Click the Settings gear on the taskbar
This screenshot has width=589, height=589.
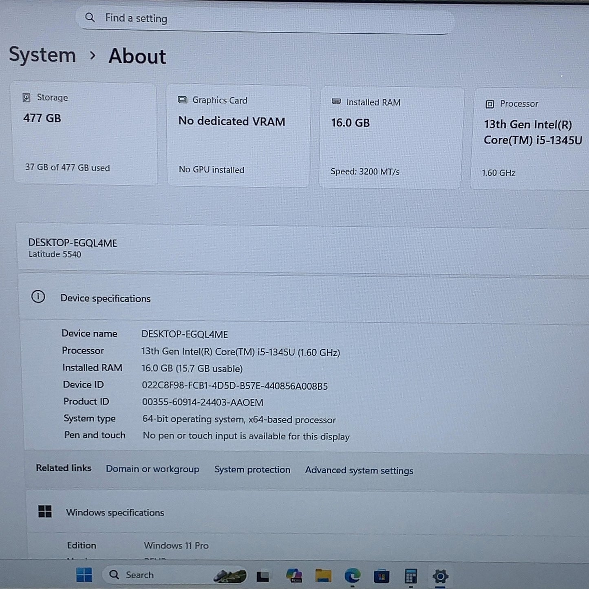440,576
